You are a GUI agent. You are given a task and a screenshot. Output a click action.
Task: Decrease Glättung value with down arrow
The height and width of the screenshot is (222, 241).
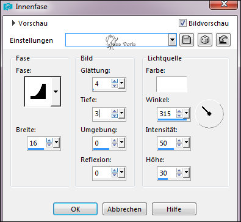pyautogui.click(x=115, y=86)
